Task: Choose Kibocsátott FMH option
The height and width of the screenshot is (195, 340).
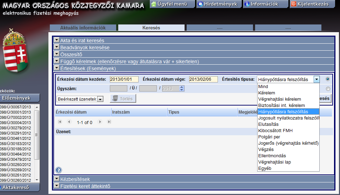Action: [288, 130]
